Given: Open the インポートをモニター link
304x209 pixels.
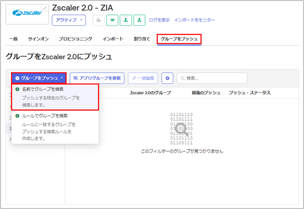Looking at the screenshot, I should click(194, 20).
